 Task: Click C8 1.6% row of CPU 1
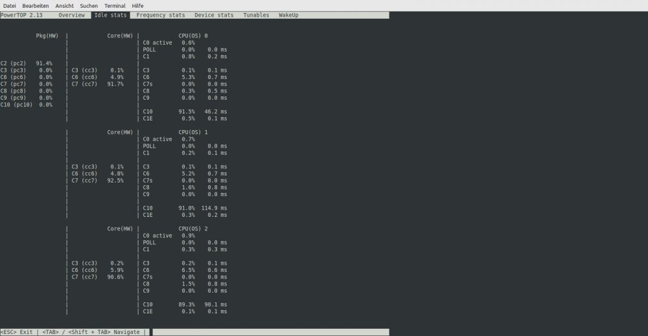(x=185, y=188)
